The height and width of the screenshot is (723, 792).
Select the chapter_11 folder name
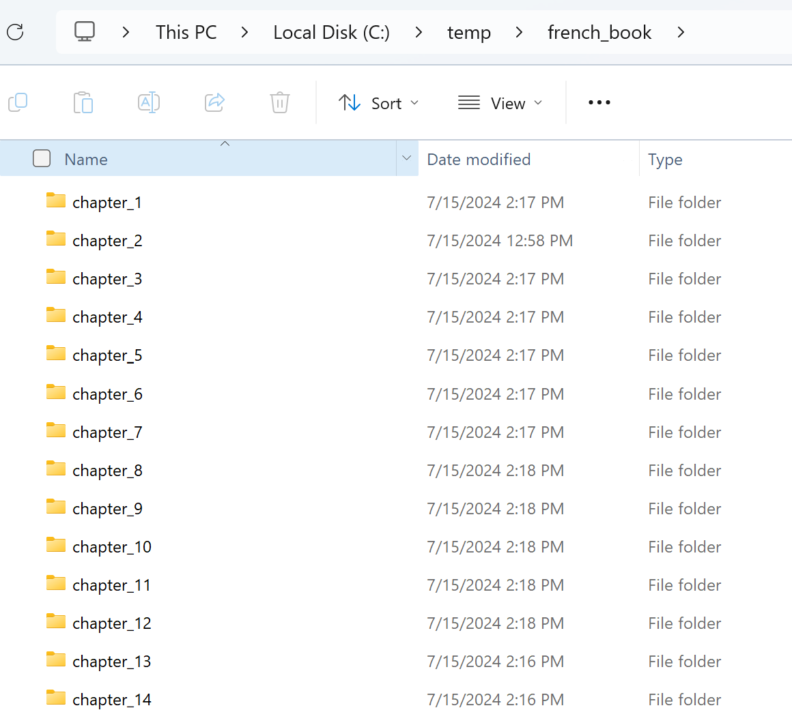(x=111, y=586)
